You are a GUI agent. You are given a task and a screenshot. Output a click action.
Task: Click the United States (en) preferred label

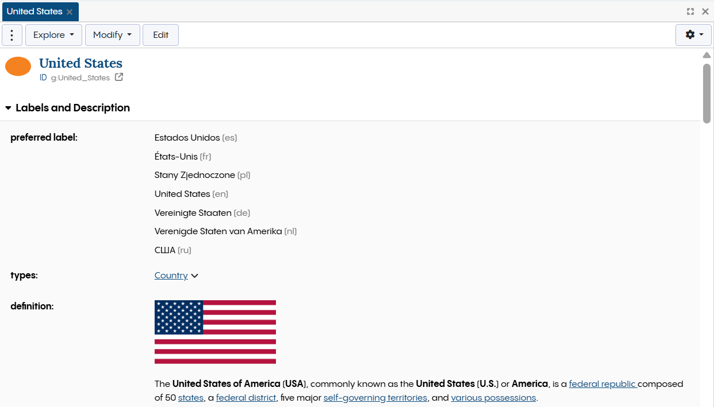coord(191,194)
